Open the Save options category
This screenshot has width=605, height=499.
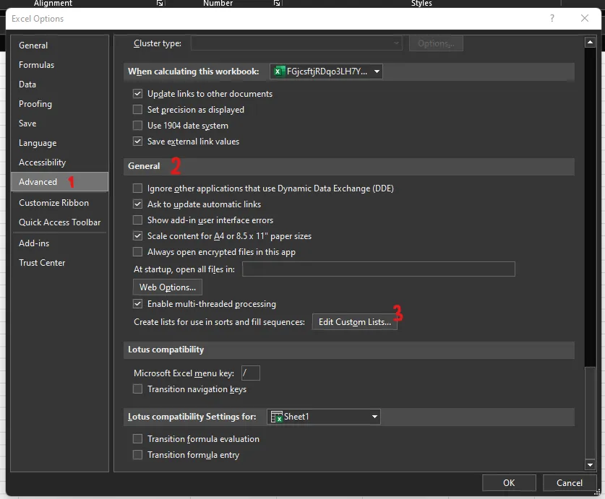click(x=60, y=123)
